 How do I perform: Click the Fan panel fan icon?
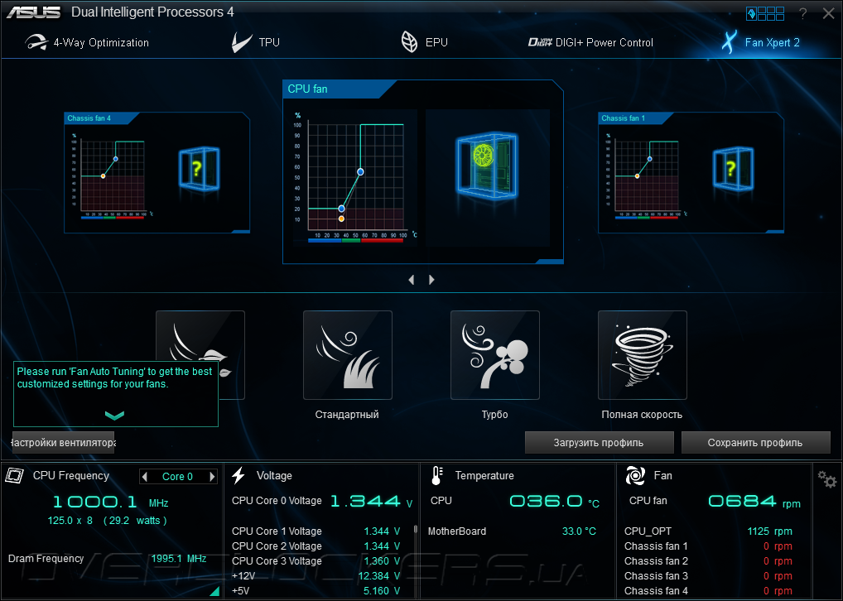[x=635, y=475]
